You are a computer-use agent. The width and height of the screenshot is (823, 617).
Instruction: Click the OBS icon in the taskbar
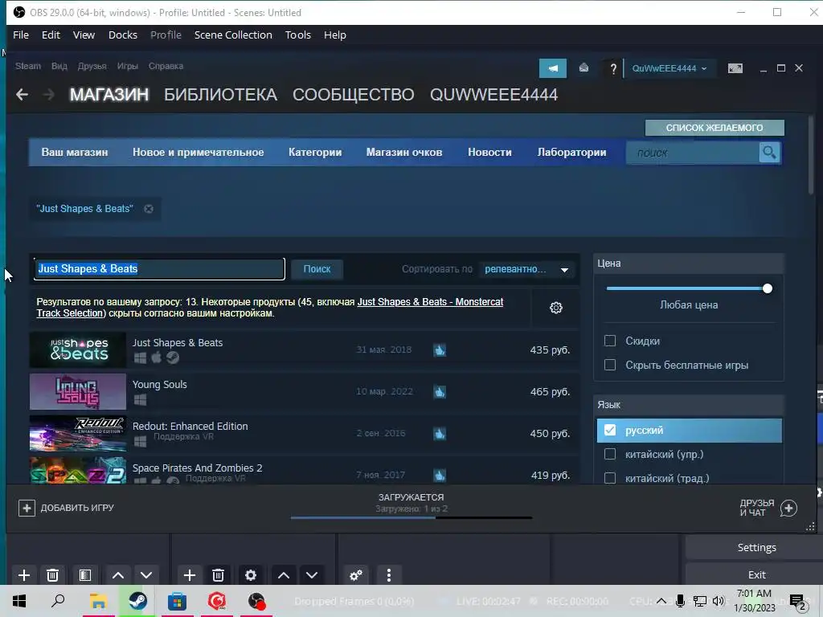256,601
